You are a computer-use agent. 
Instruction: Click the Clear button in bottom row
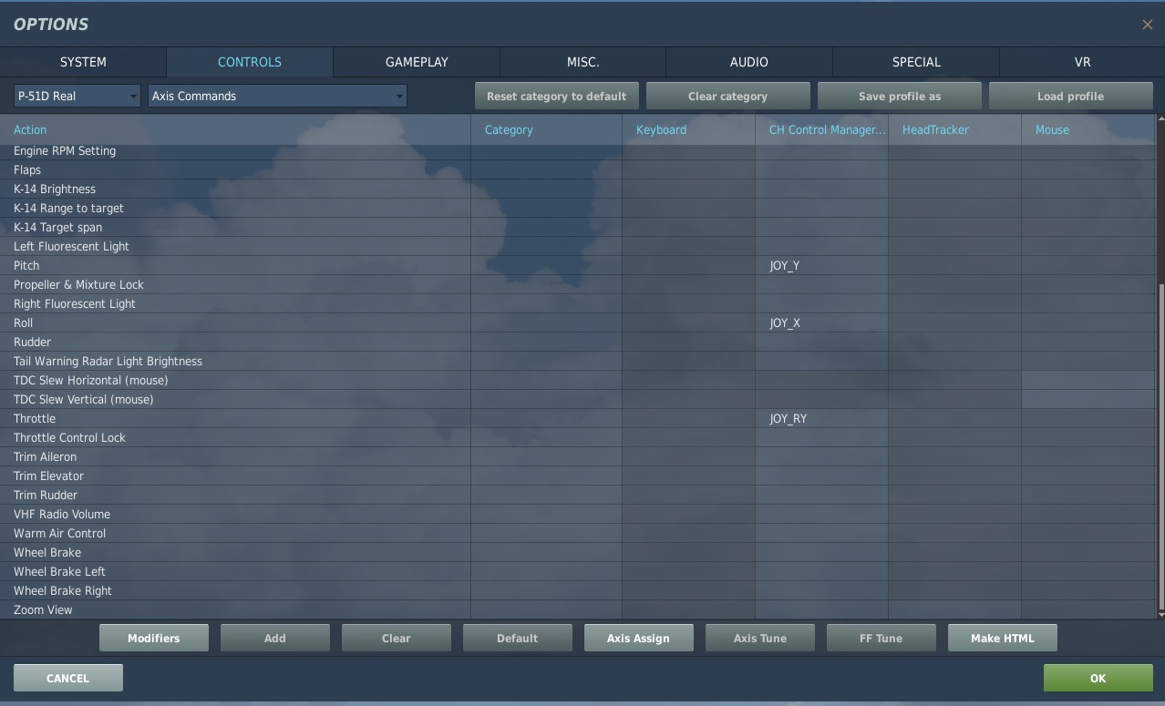pyautogui.click(x=396, y=638)
